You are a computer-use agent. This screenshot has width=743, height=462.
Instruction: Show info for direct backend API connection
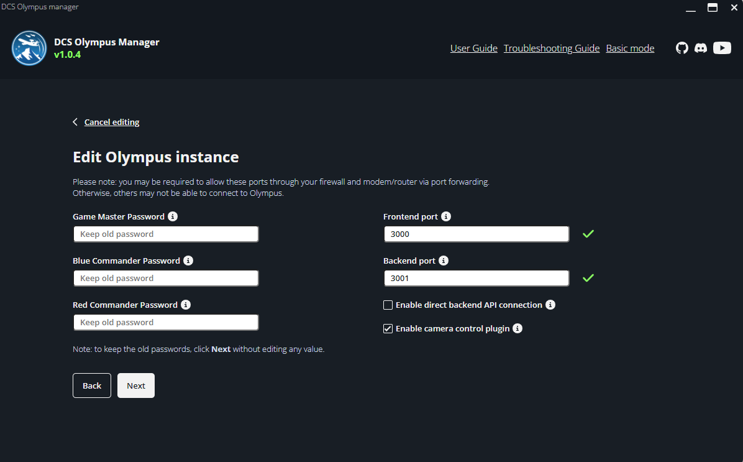tap(550, 305)
